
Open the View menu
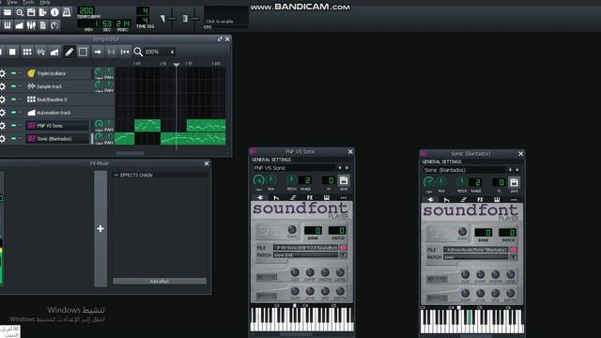coord(12,2)
